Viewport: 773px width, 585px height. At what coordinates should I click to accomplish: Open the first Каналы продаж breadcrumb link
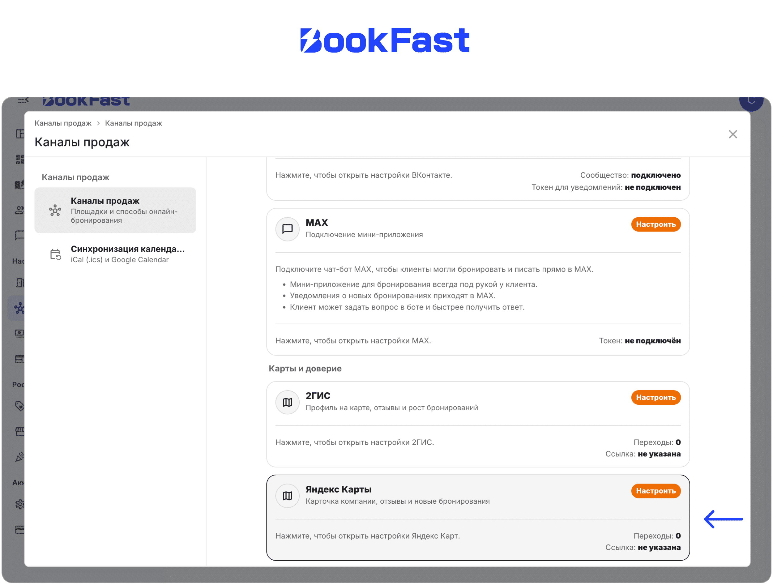[63, 123]
